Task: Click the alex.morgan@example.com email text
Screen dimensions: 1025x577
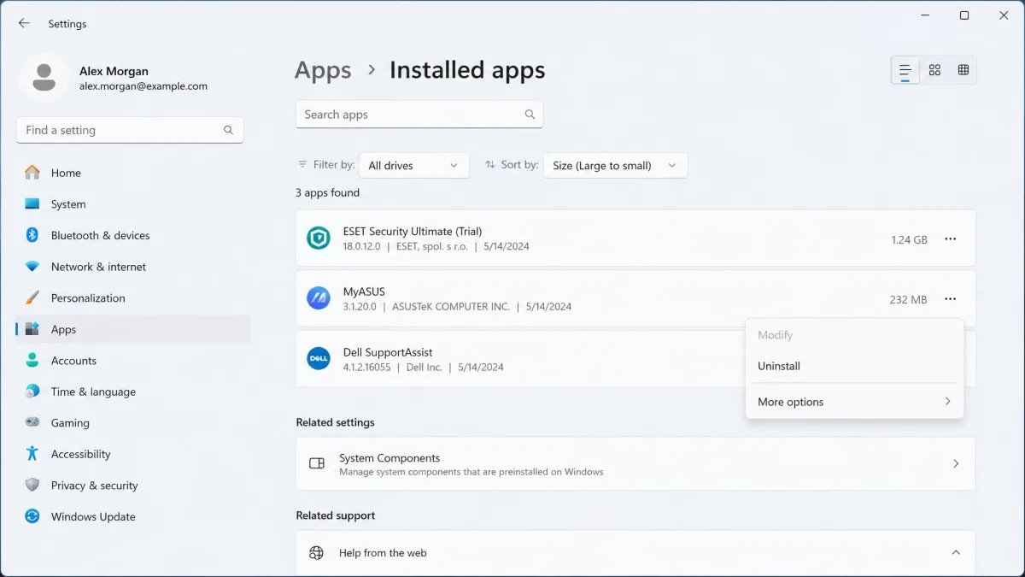Action: pos(143,86)
